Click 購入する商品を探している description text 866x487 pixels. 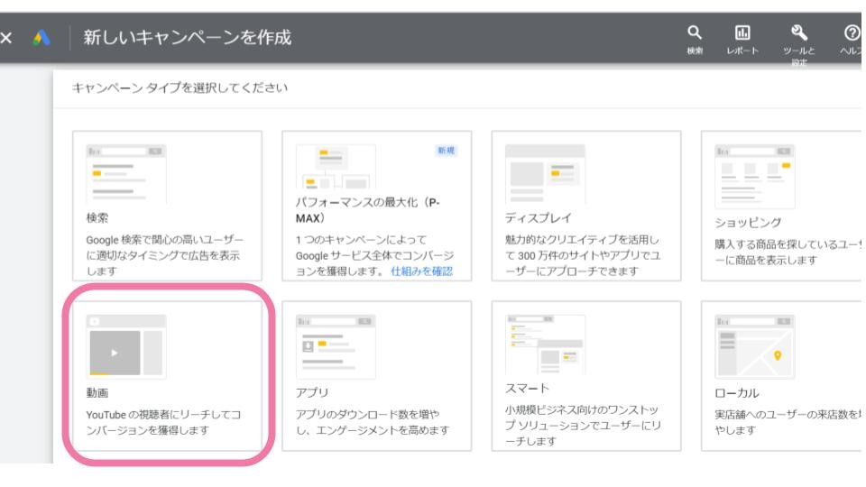pos(788,253)
